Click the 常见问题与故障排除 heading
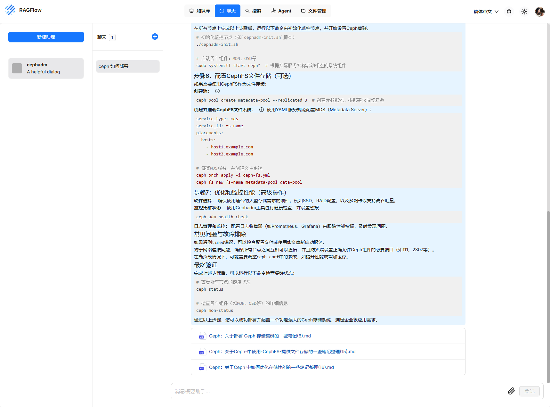This screenshot has width=550, height=407. coord(220,234)
